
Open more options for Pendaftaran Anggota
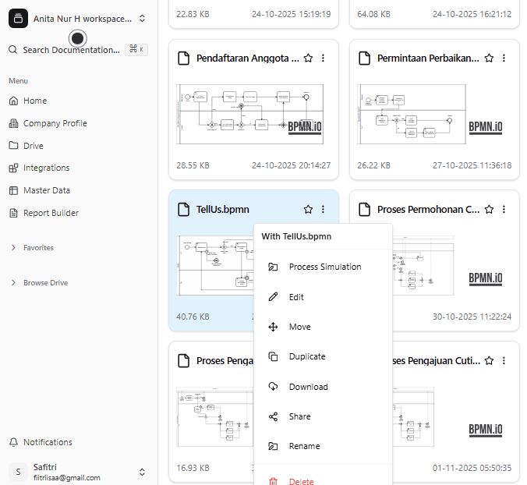[323, 58]
